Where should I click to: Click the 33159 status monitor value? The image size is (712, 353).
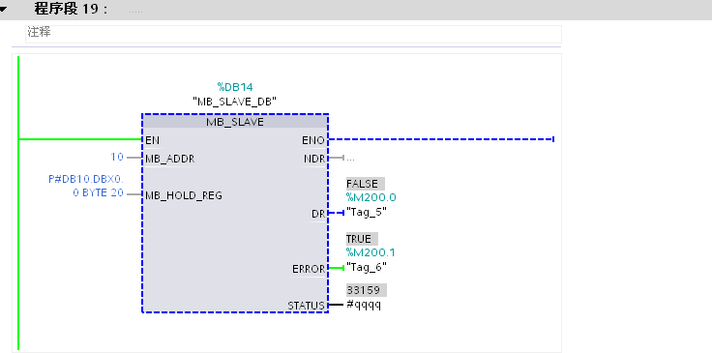pos(366,290)
